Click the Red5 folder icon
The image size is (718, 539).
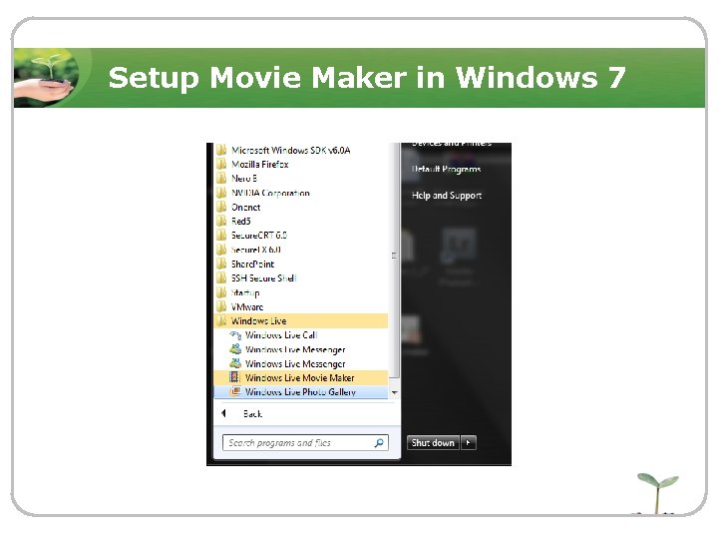(221, 221)
